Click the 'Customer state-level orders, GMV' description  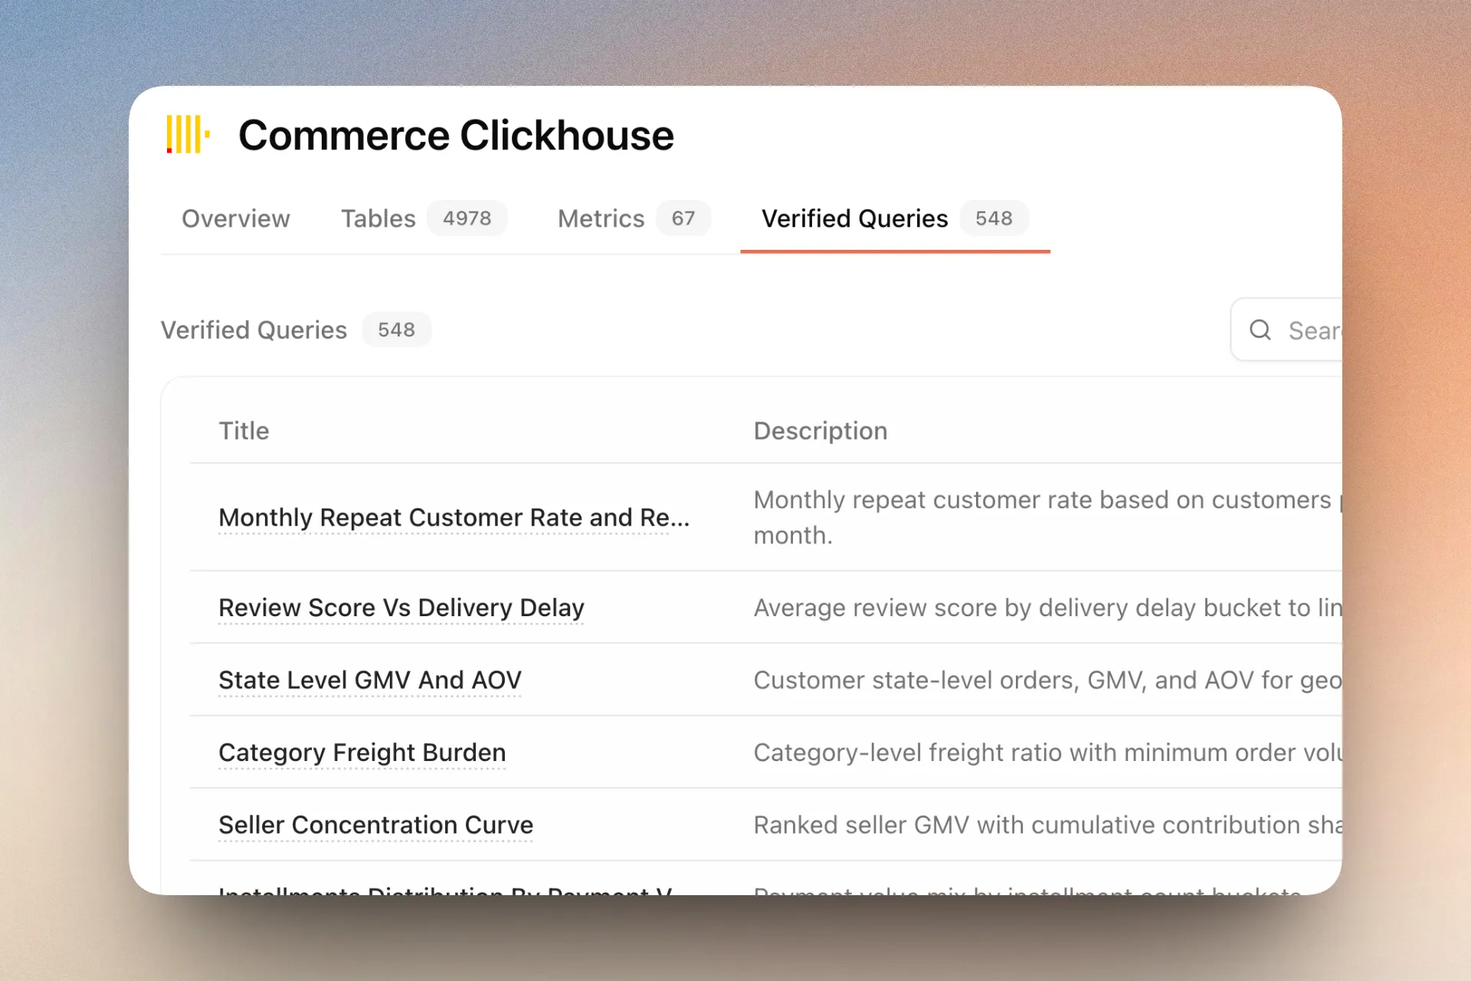click(1047, 680)
